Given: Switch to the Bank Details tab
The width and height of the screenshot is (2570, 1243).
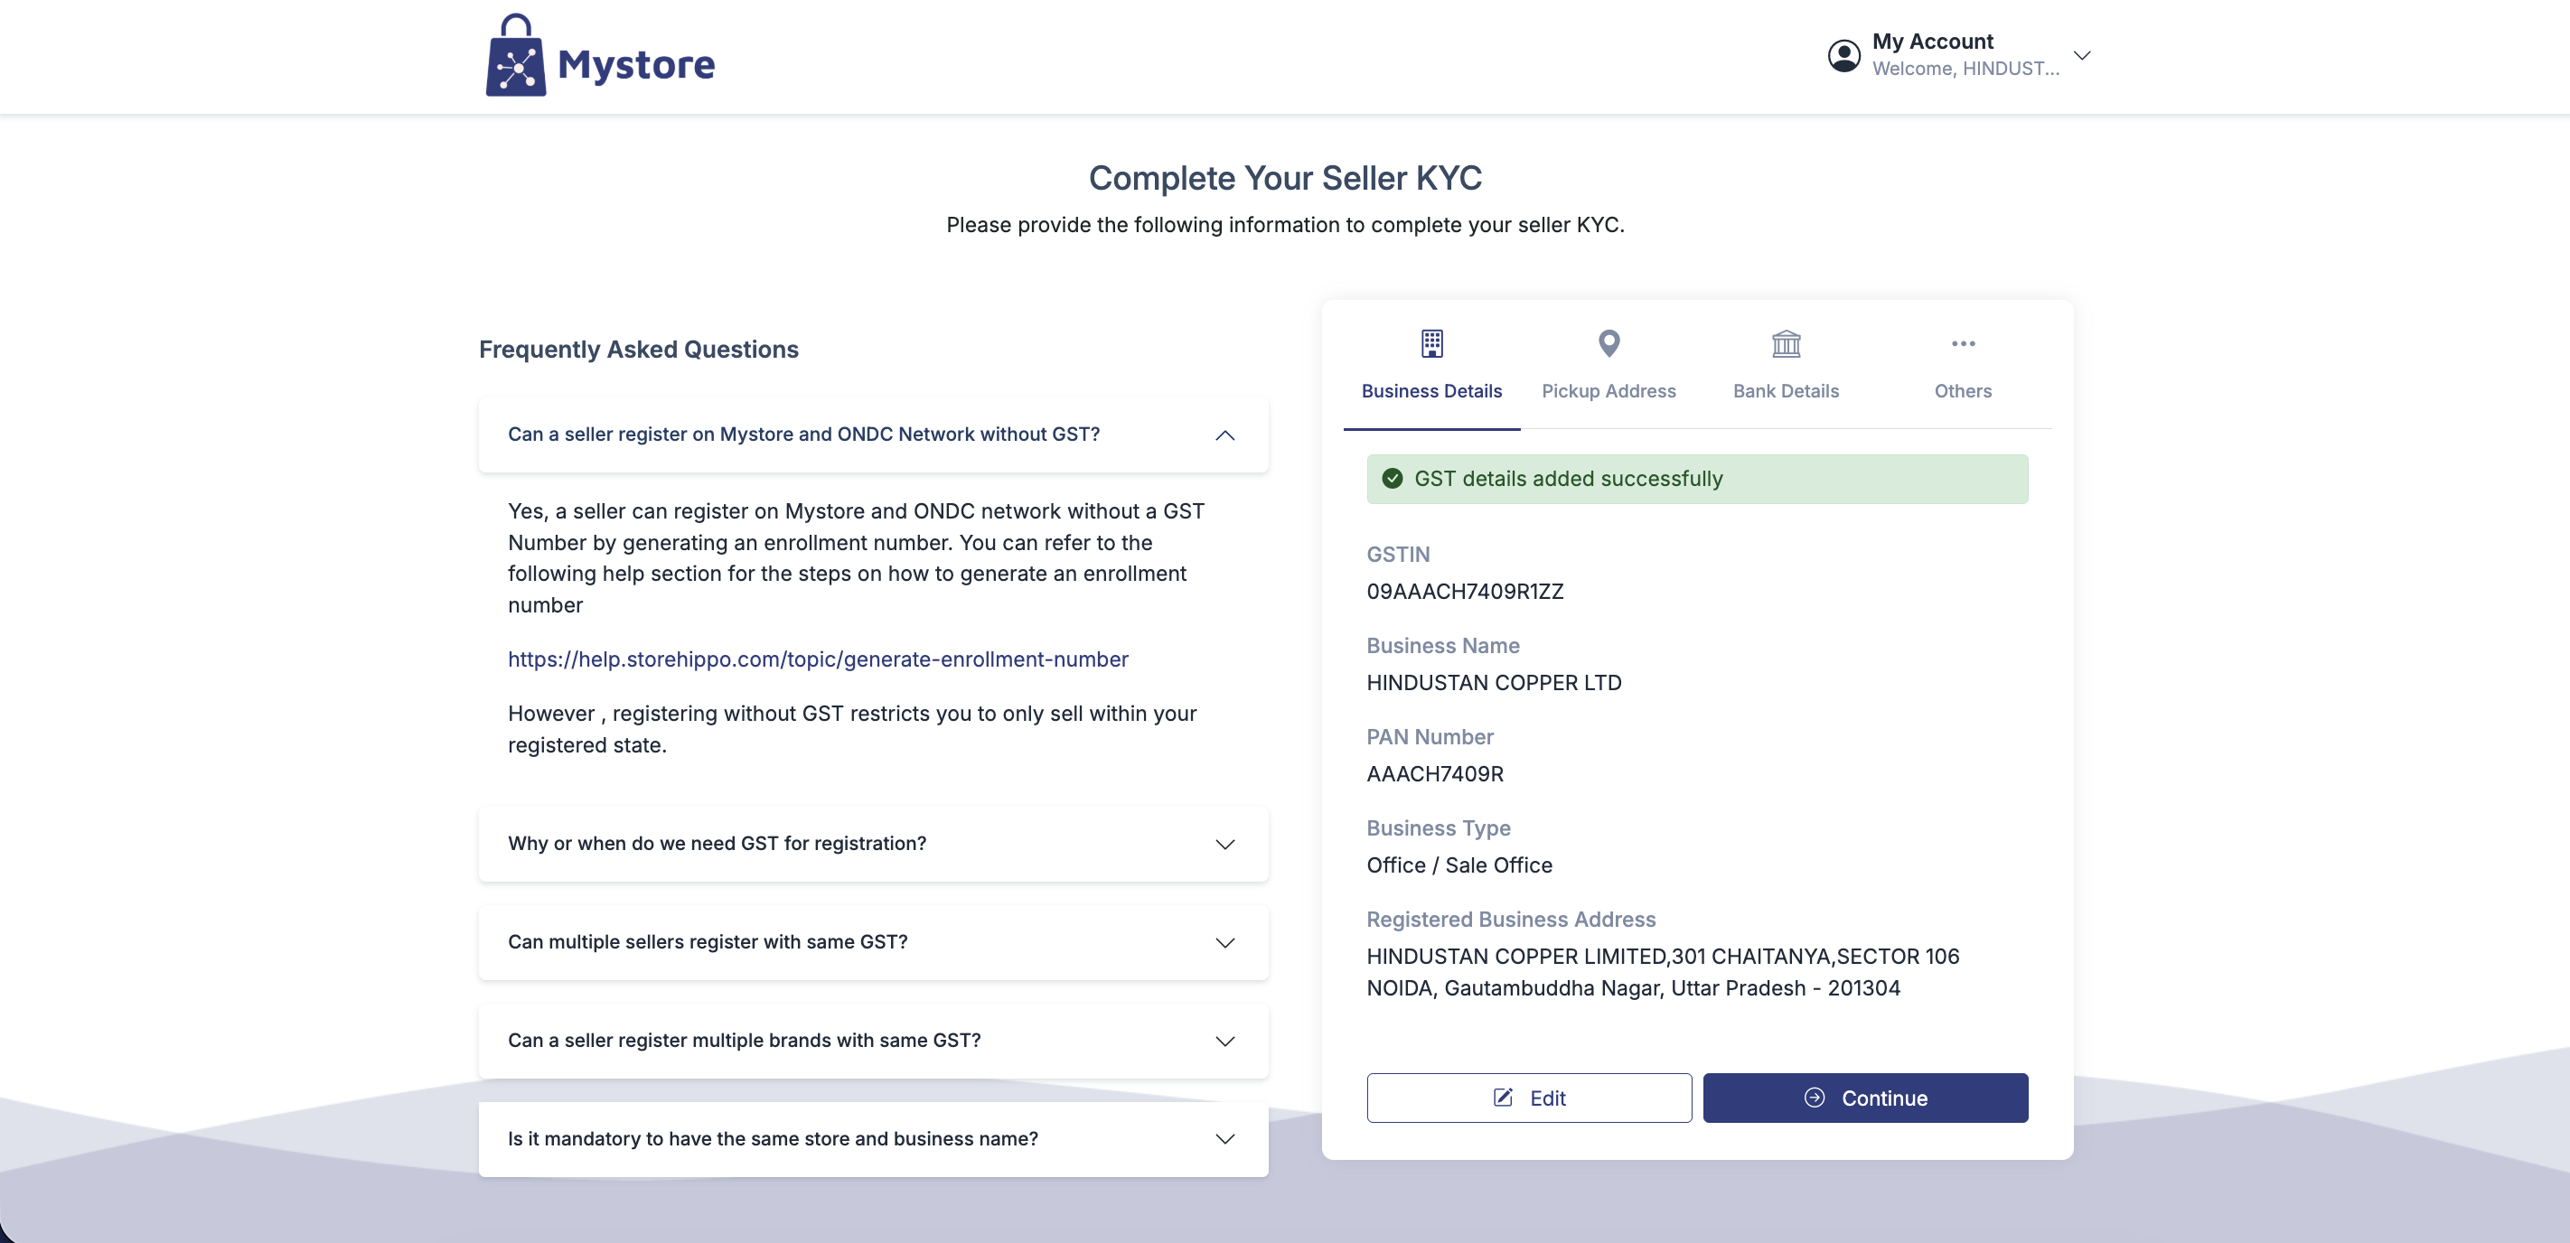Looking at the screenshot, I should pyautogui.click(x=1785, y=391).
